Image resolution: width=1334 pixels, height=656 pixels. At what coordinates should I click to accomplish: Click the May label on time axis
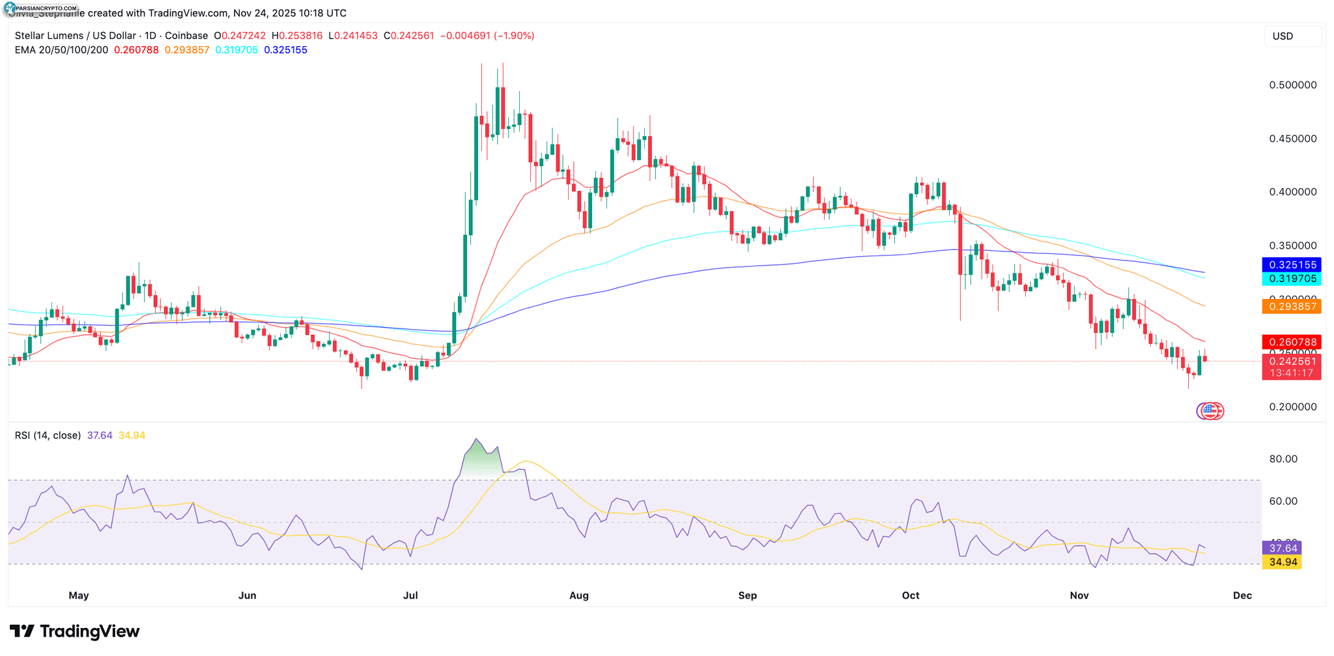click(79, 595)
